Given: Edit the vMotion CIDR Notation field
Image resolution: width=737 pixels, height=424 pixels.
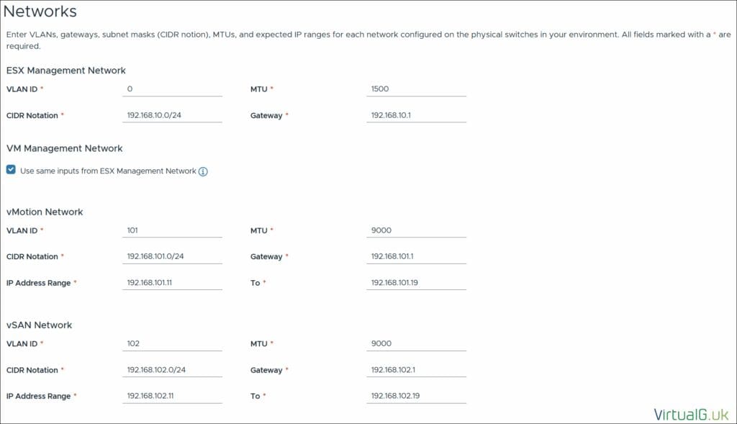Looking at the screenshot, I should tap(172, 256).
